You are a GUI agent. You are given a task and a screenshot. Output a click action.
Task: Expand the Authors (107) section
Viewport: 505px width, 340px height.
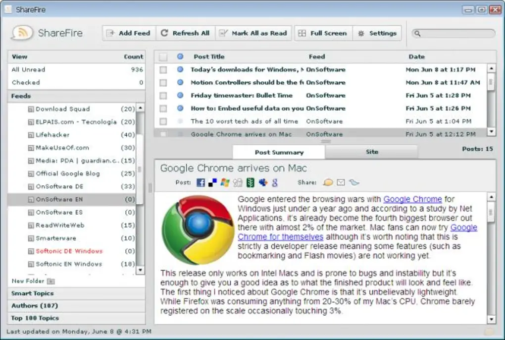click(76, 305)
